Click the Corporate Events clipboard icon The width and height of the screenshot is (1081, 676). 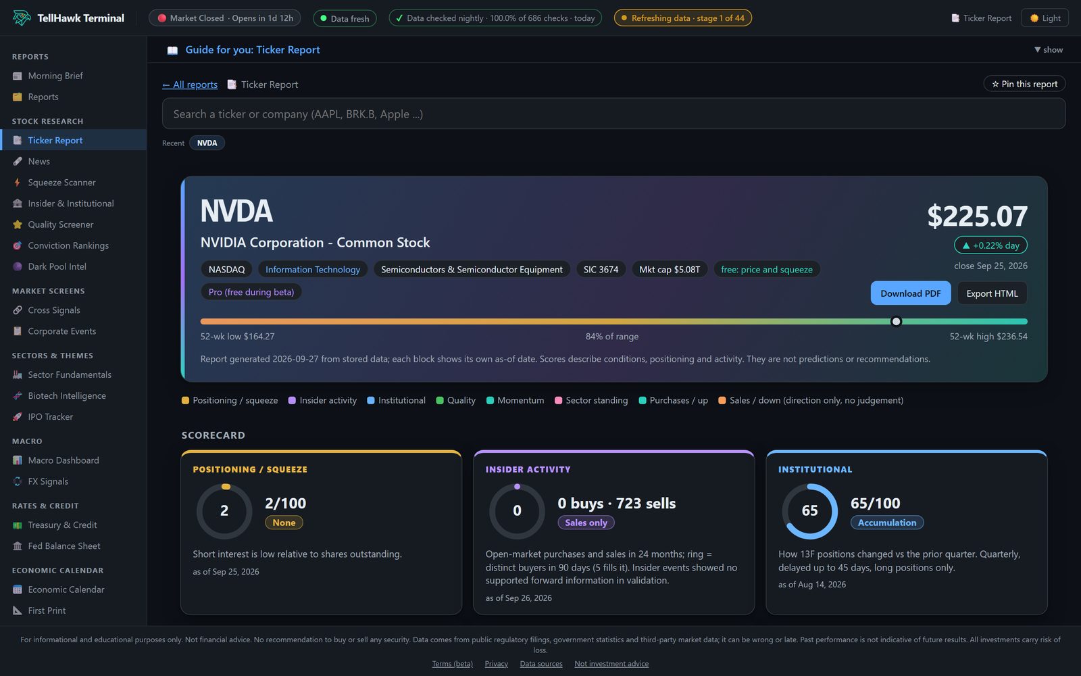click(x=18, y=331)
